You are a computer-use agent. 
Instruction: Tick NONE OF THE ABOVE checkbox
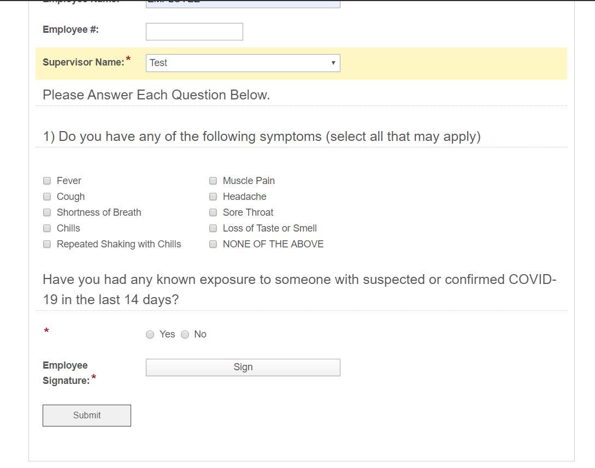coord(213,244)
